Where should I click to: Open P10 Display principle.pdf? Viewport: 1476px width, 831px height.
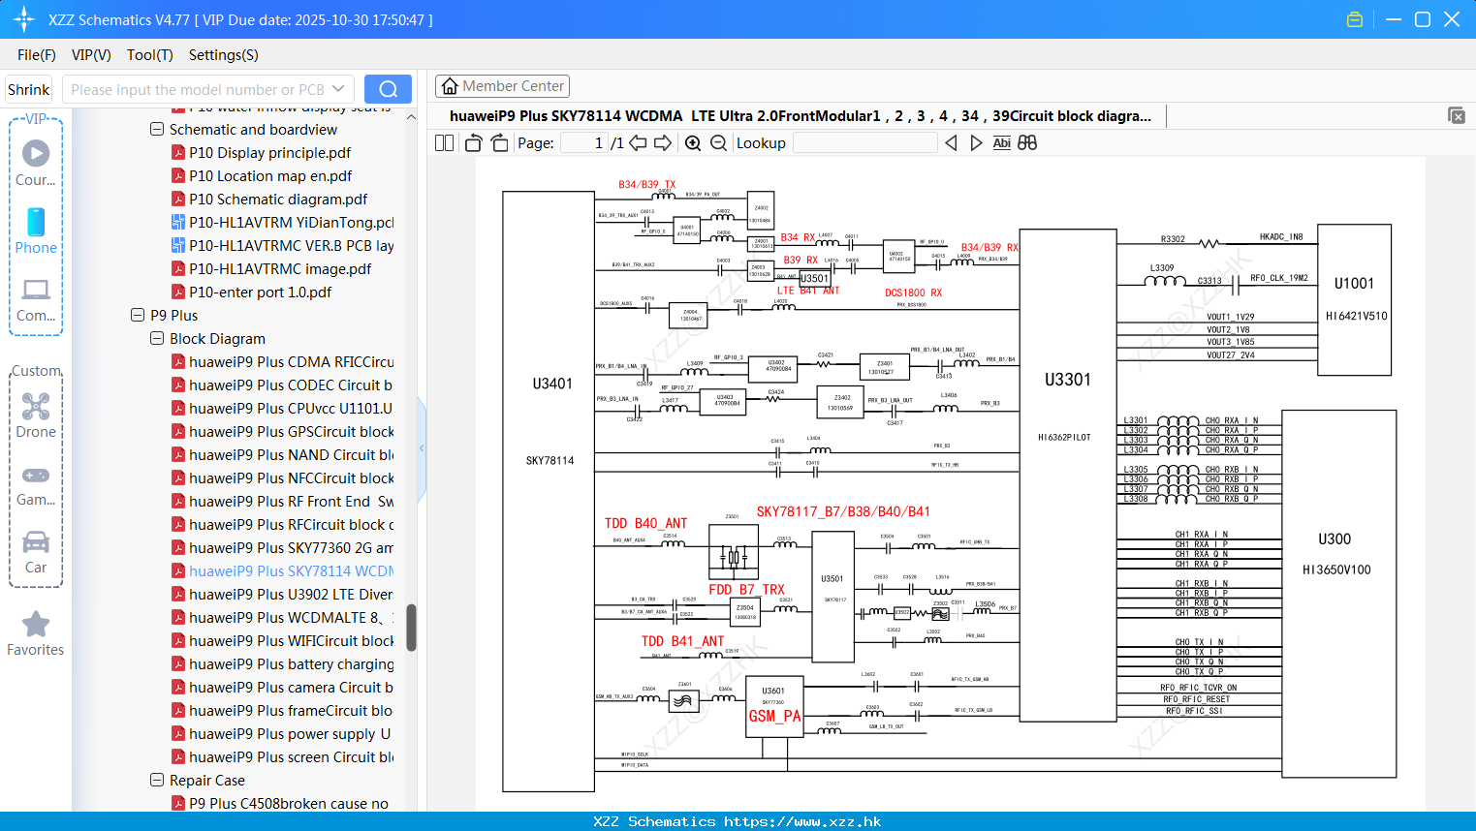click(269, 152)
